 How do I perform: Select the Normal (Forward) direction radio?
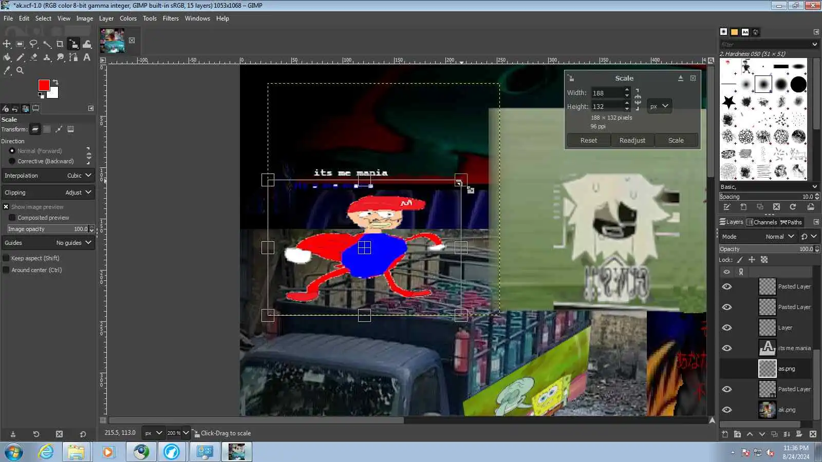pos(12,151)
